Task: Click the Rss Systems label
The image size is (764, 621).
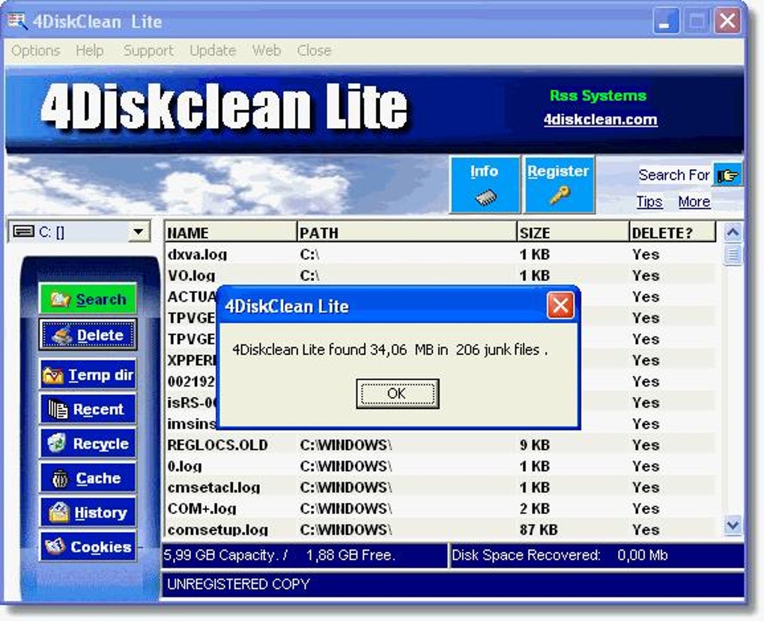Action: tap(598, 95)
